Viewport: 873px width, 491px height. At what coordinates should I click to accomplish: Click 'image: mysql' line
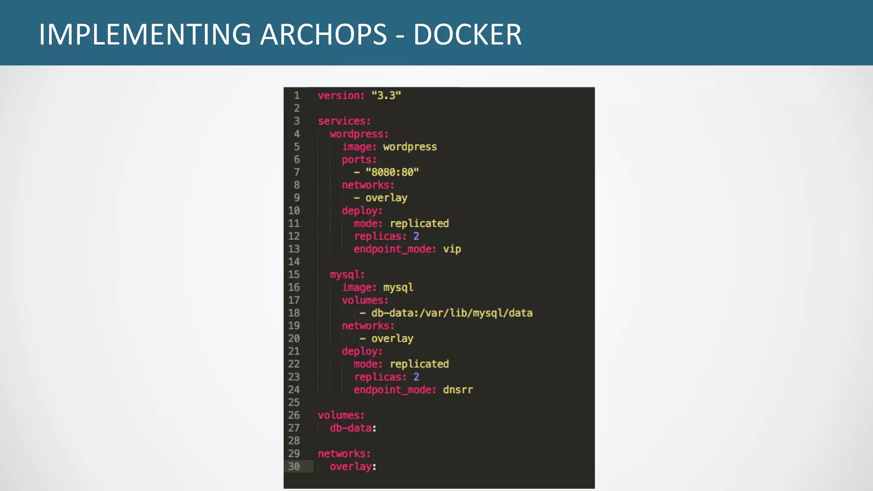pyautogui.click(x=377, y=288)
